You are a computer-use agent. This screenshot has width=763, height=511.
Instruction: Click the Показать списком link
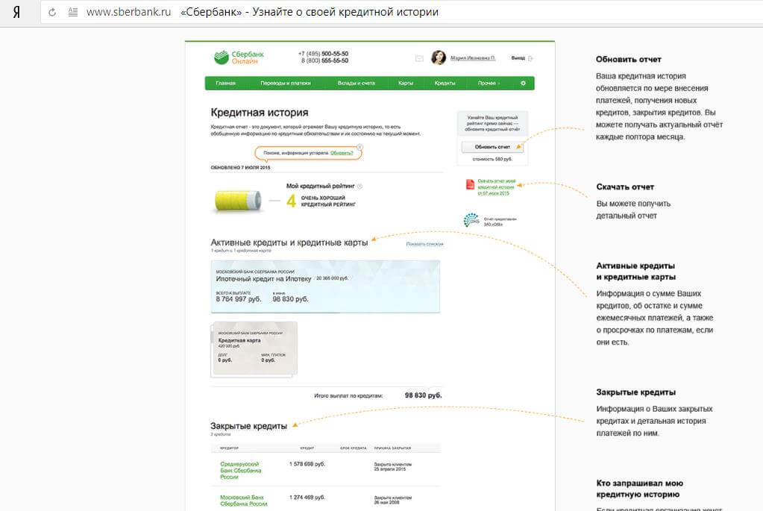click(425, 244)
